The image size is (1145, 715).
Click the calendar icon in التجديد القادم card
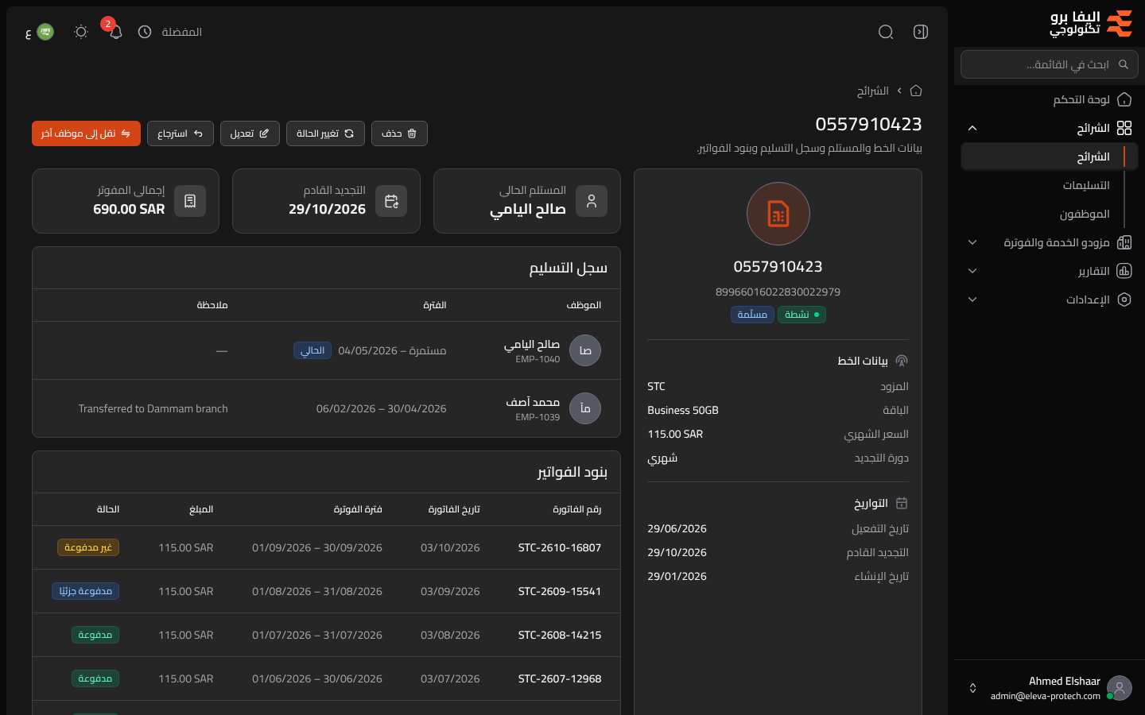(391, 201)
